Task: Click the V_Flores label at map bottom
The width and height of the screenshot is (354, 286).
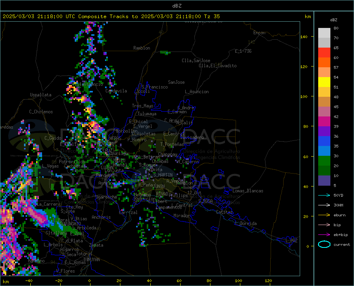Action: [x=65, y=271]
